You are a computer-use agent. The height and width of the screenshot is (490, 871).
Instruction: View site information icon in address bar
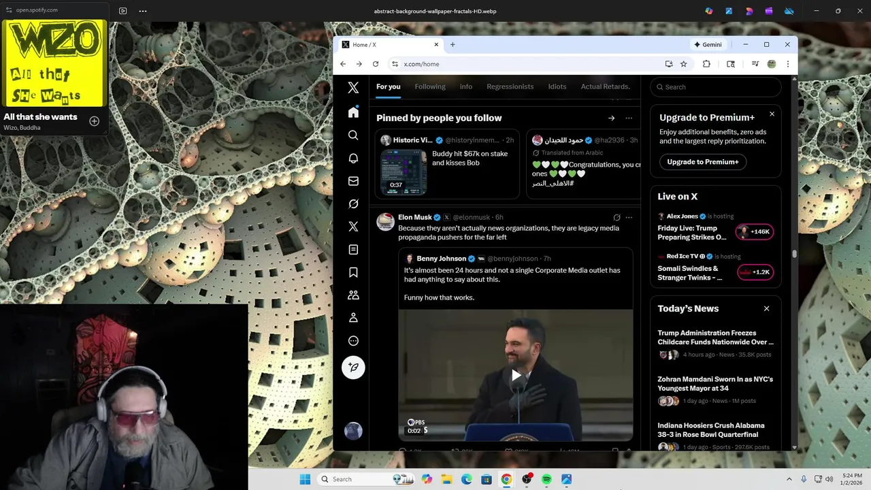[x=395, y=64]
